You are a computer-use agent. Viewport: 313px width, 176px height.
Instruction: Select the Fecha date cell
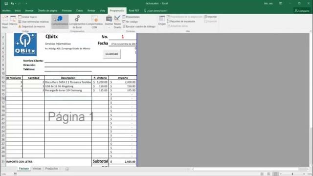[x=123, y=44]
